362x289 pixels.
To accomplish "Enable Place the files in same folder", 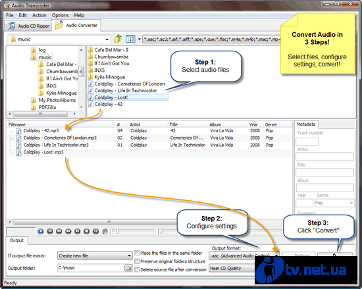I will click(x=137, y=253).
